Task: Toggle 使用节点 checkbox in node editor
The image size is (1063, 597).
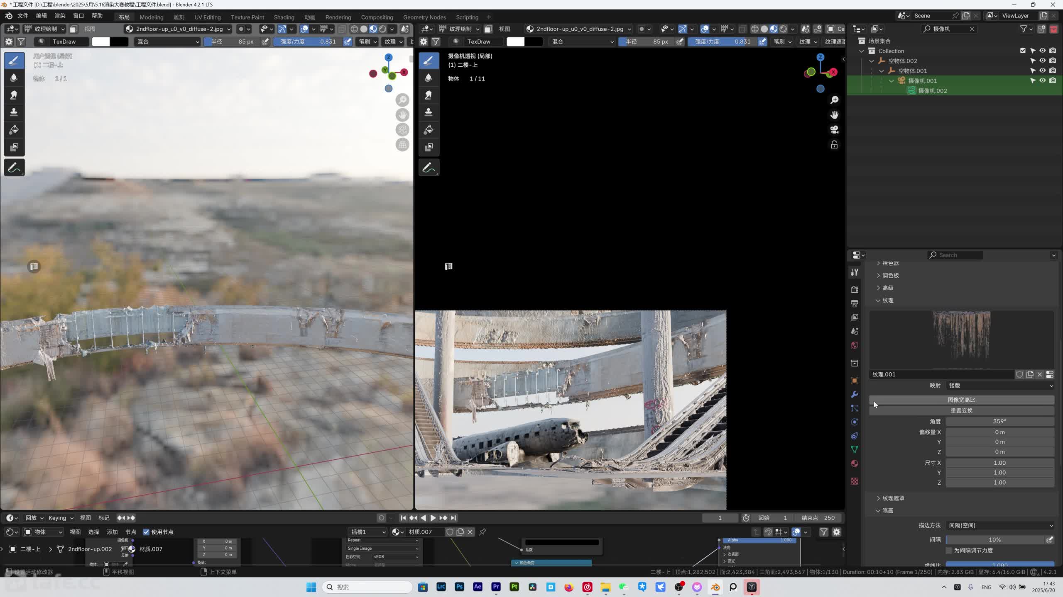Action: tap(146, 532)
